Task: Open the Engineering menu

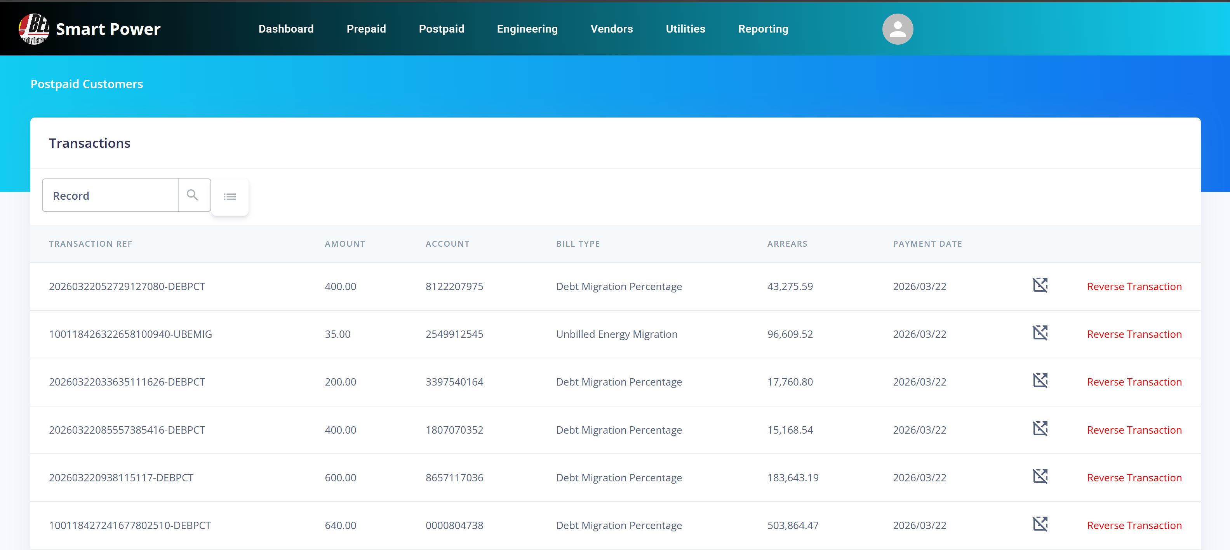Action: [527, 29]
